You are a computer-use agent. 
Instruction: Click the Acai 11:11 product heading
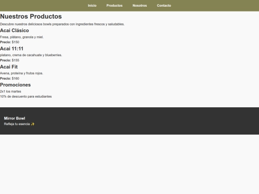click(12, 49)
